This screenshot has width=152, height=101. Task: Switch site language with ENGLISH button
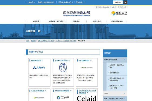coord(118,2)
